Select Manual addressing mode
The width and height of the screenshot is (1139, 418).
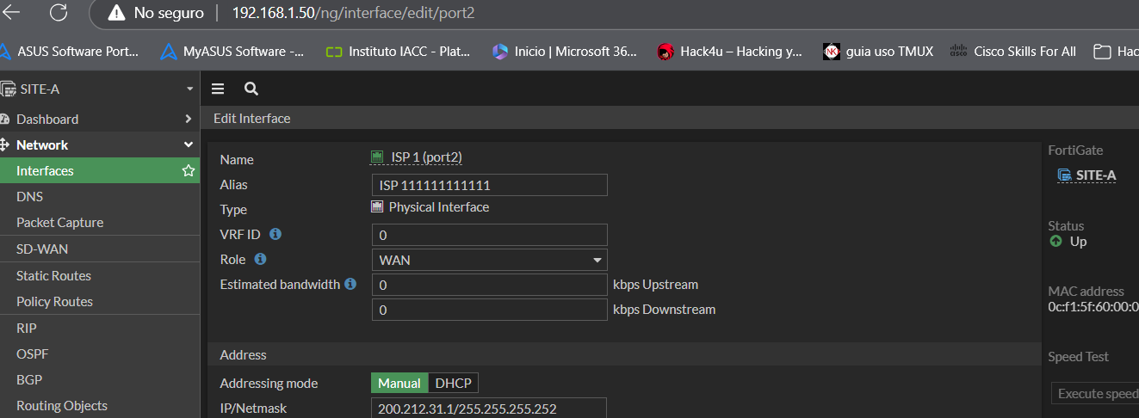tap(399, 384)
